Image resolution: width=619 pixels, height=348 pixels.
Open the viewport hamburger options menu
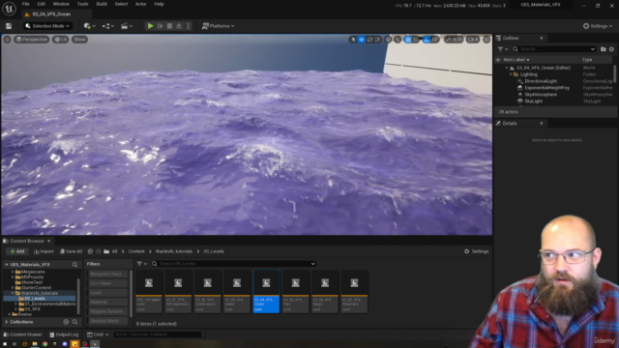[x=7, y=40]
